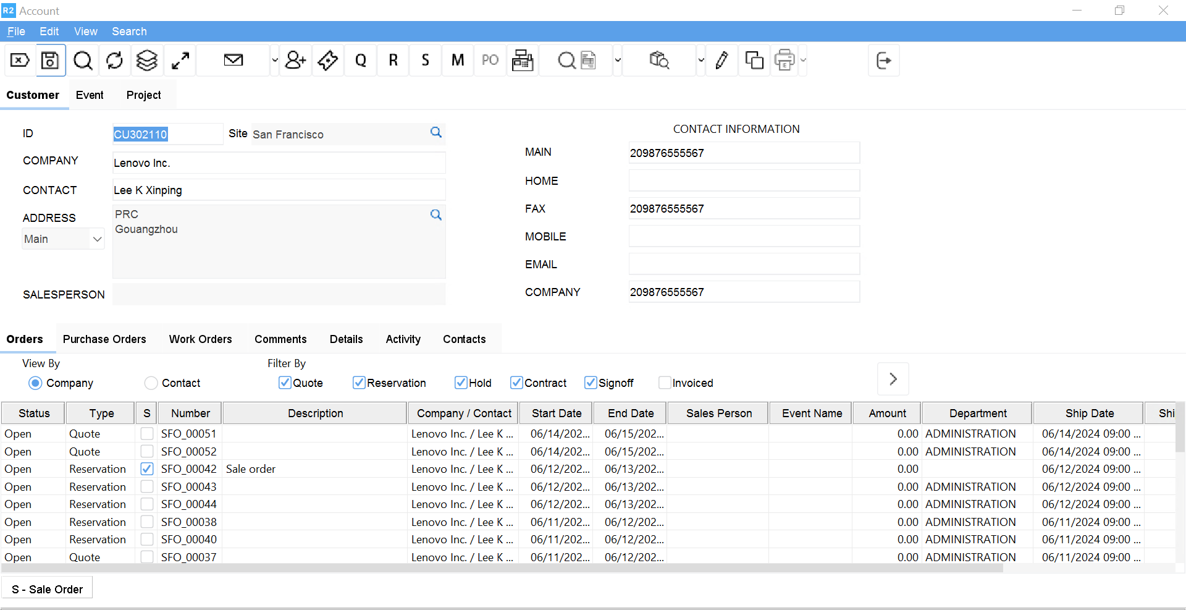The height and width of the screenshot is (610, 1186).
Task: Click the expand arrows toolbar icon
Action: point(180,61)
